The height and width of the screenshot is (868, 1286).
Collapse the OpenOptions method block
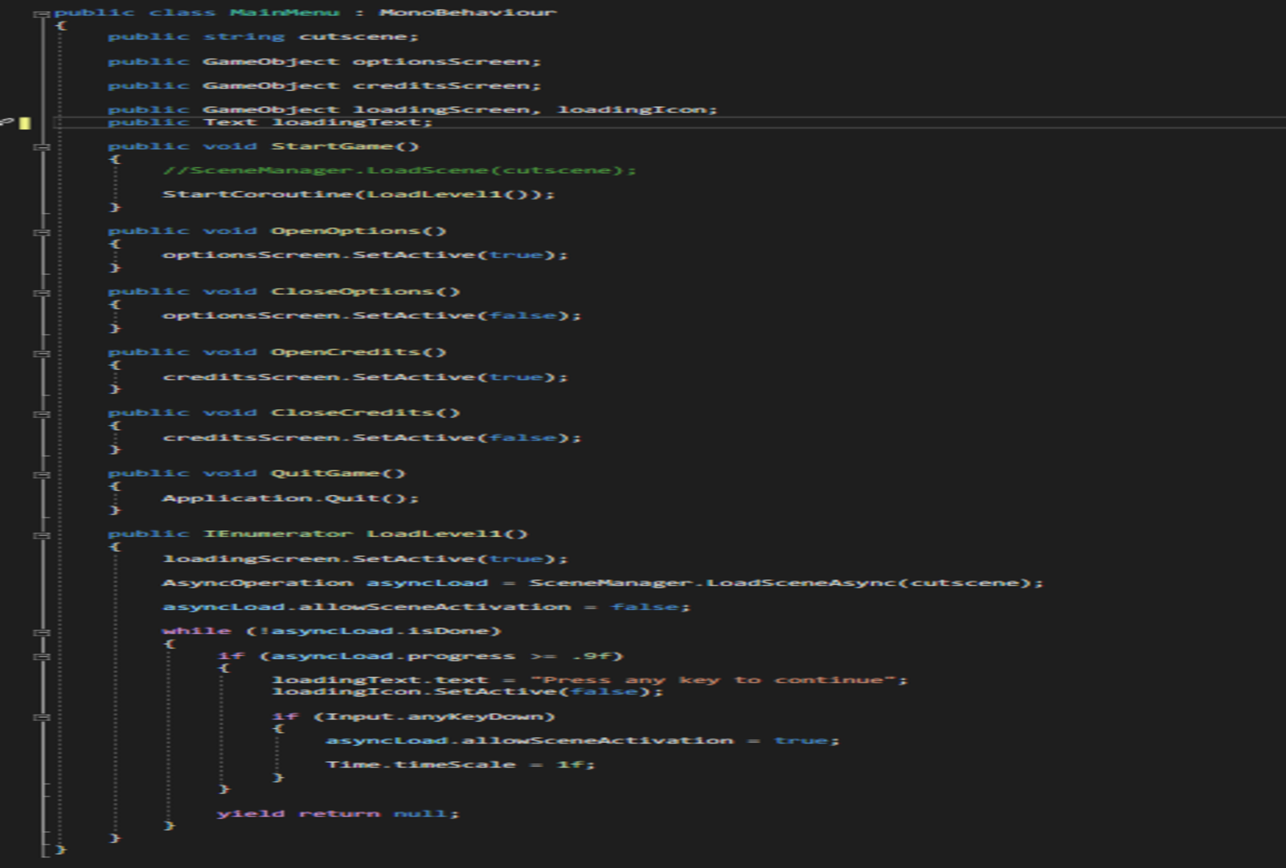pos(43,232)
